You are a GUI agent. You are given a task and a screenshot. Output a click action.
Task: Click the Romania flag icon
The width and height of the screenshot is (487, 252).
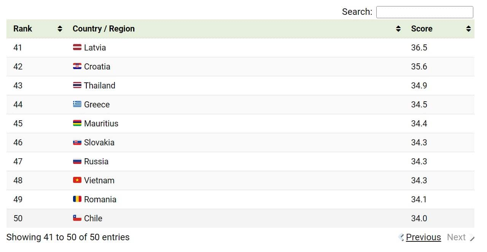coord(77,199)
